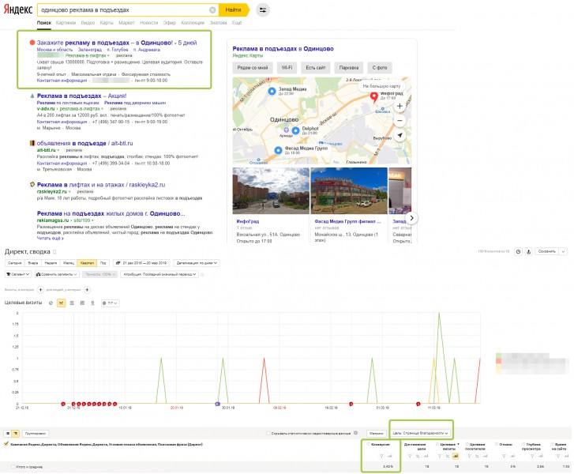This screenshot has width=574, height=474.
Task: Select the Квартал period tab
Action: click(x=87, y=263)
